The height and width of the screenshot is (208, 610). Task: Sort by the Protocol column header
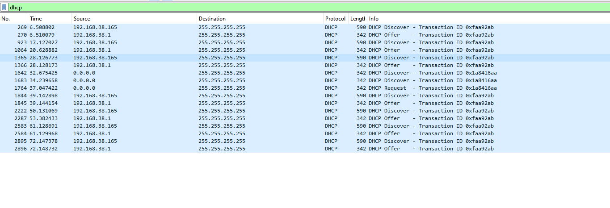tap(335, 19)
